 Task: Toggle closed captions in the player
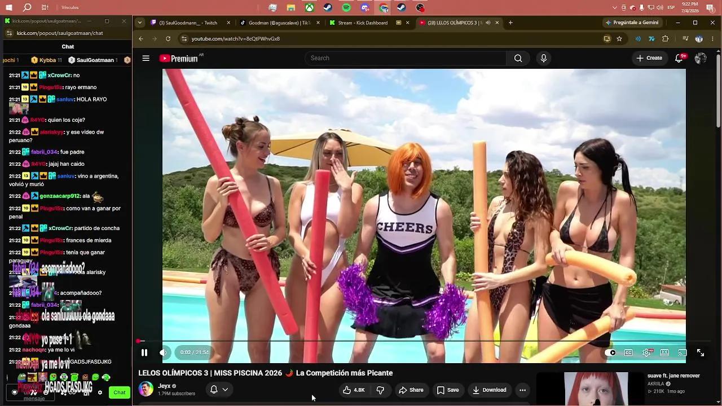click(628, 352)
